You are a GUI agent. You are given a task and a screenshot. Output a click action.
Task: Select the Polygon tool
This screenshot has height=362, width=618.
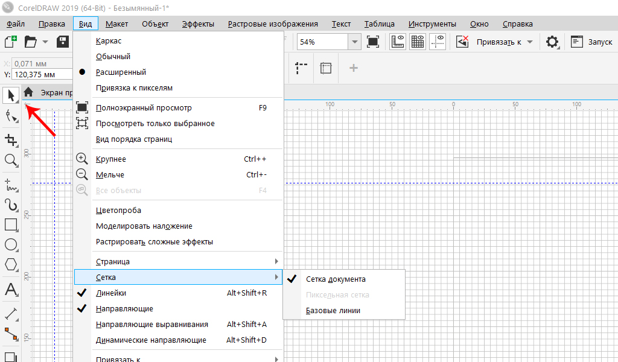[10, 264]
